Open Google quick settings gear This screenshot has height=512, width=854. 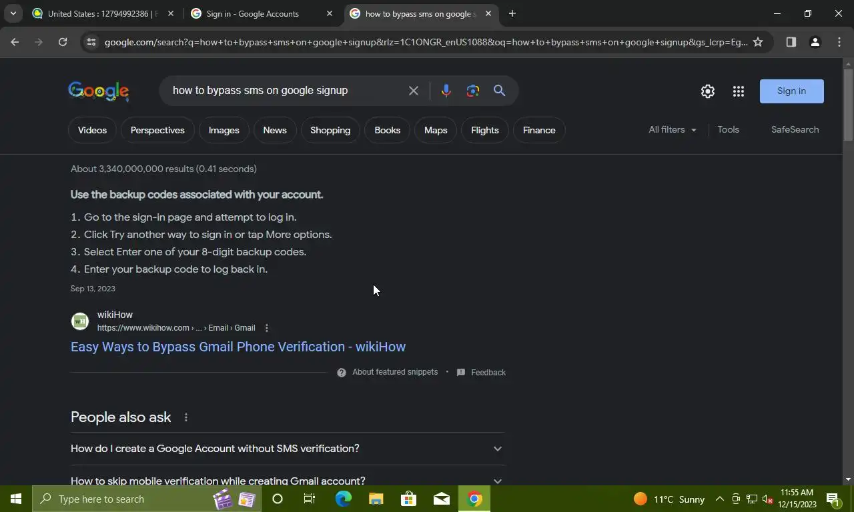pos(708,91)
